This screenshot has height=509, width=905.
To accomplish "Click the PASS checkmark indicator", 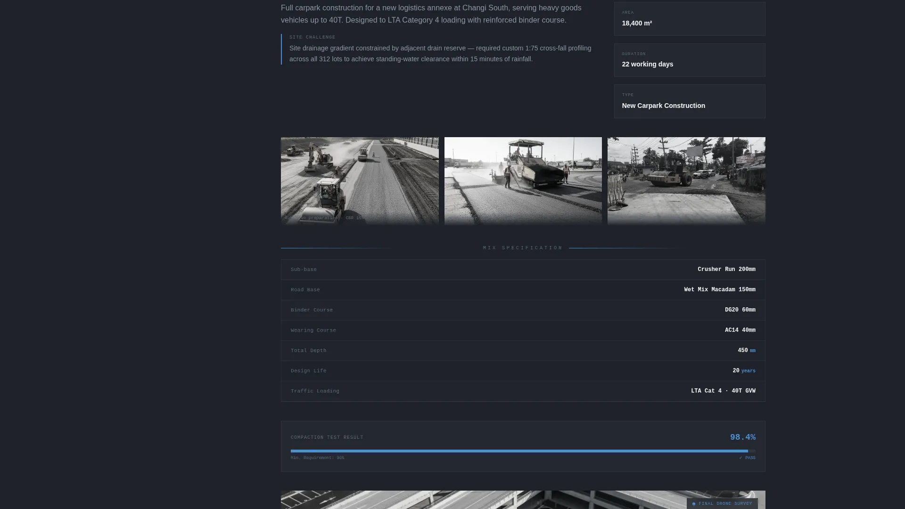I will 747,458.
